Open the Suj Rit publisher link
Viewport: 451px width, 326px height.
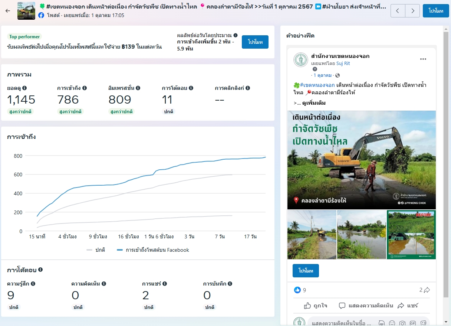(x=343, y=63)
